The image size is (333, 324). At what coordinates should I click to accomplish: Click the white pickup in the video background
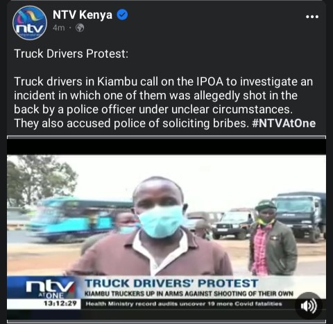tap(234, 224)
